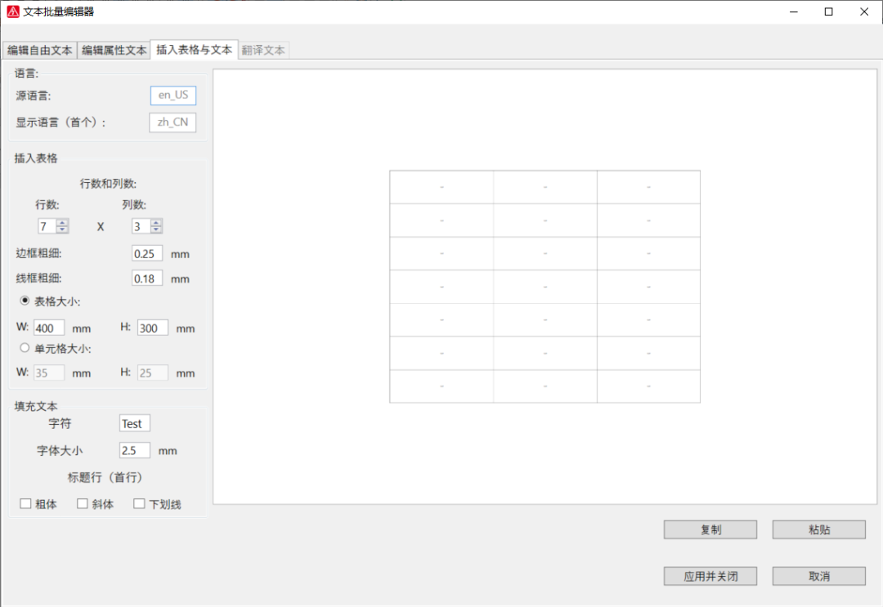Click table height field showing 300
The height and width of the screenshot is (607, 883).
click(153, 328)
